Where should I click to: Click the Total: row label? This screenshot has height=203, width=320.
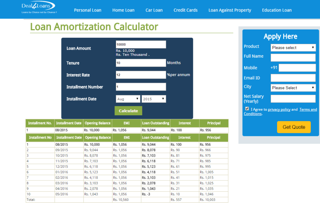31,200
